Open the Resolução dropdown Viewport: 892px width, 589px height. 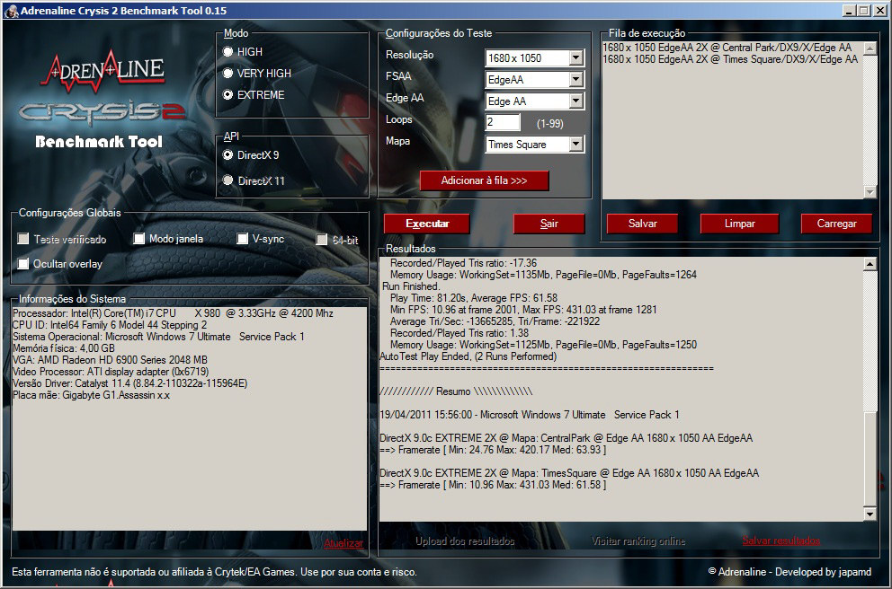tap(575, 58)
